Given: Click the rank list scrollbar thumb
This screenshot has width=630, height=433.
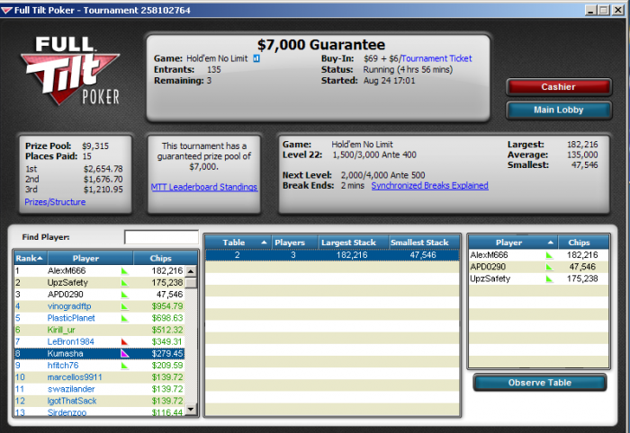Looking at the screenshot, I should pos(191,283).
